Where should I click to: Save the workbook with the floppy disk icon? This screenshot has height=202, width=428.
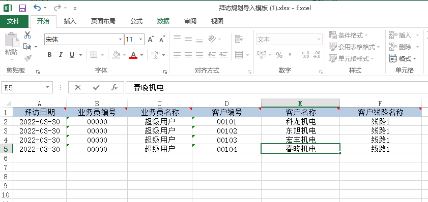click(22, 8)
